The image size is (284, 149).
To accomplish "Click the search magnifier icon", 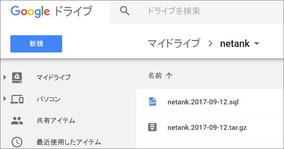I will [x=125, y=11].
